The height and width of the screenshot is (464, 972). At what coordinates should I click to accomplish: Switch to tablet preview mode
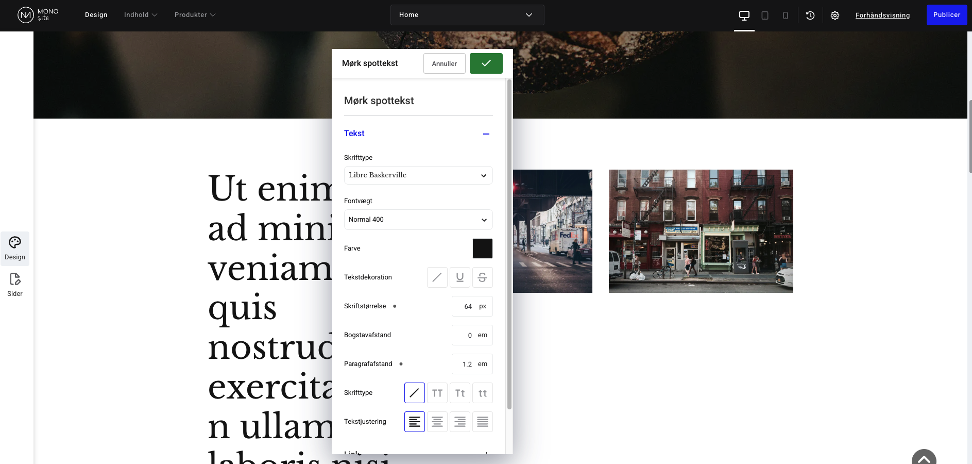765,15
